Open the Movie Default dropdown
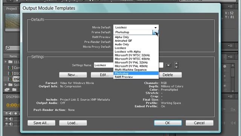This screenshot has height=136, width=241. point(136,28)
